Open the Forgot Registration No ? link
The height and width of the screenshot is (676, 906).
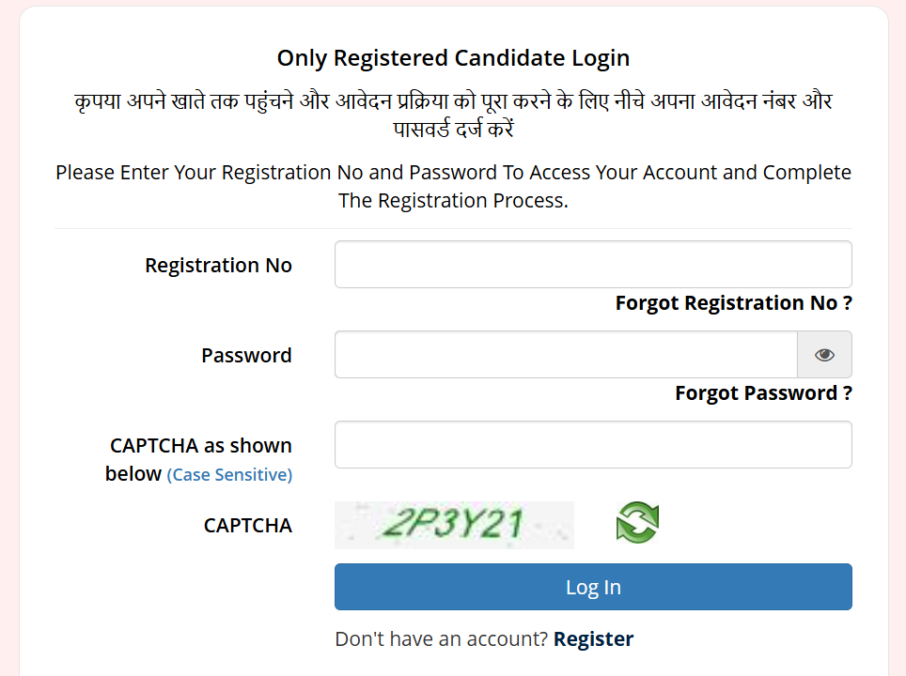[733, 303]
